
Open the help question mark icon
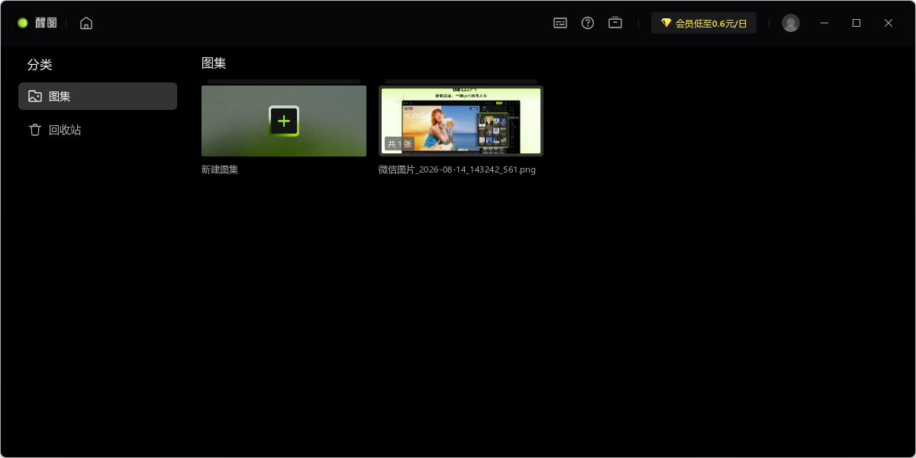point(588,23)
